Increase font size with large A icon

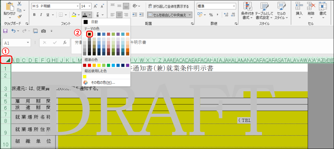96,6
